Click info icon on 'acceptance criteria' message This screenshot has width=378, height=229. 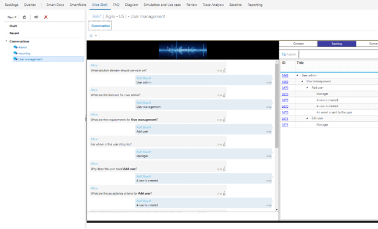224,193
